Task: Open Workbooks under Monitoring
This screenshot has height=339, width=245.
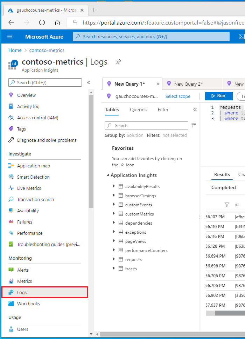Action: (28, 304)
